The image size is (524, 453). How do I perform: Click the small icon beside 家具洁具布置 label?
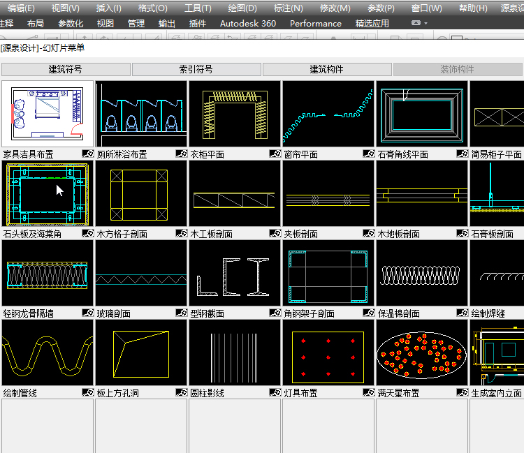pyautogui.click(x=87, y=154)
